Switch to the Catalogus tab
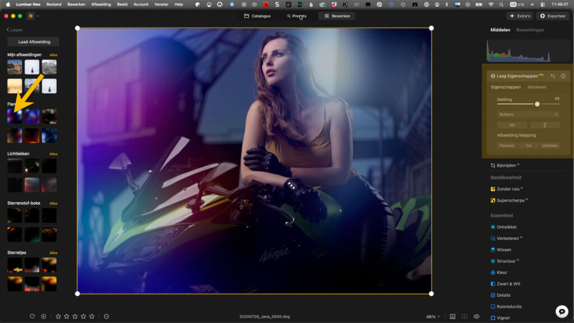Image resolution: width=574 pixels, height=323 pixels. [x=257, y=16]
